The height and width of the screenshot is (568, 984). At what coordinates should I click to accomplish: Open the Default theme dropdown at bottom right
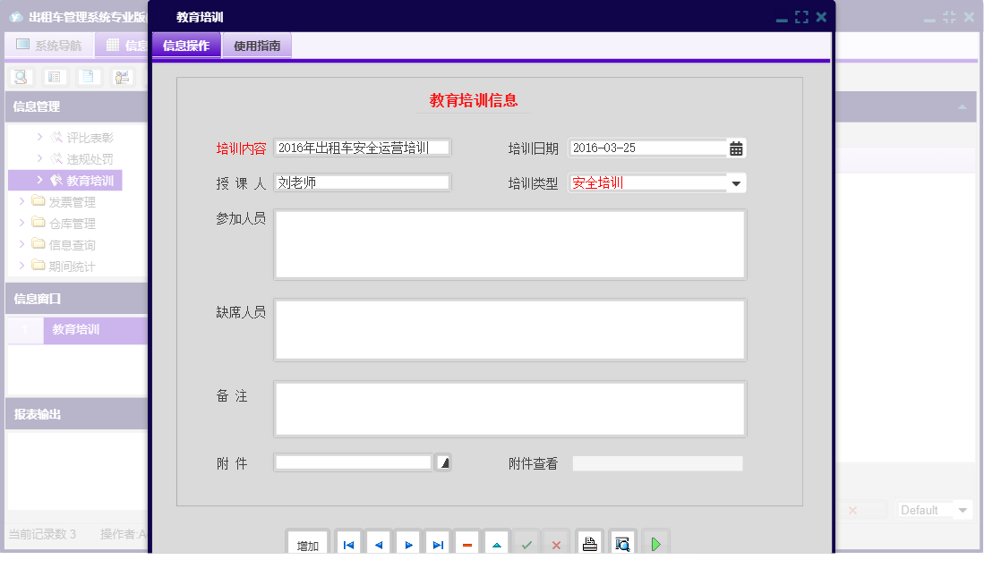coord(934,510)
